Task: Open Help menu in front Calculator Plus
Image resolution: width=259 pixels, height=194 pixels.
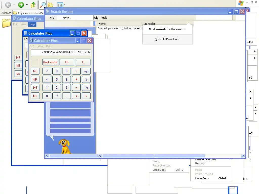Action: coord(49,46)
